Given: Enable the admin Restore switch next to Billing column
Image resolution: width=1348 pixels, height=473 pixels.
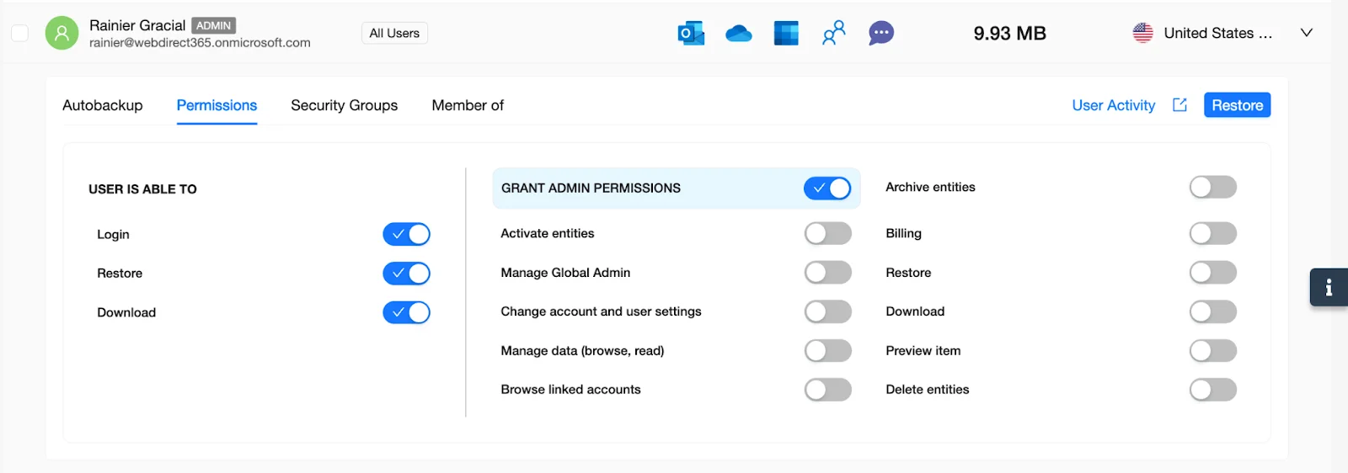Looking at the screenshot, I should point(1213,273).
